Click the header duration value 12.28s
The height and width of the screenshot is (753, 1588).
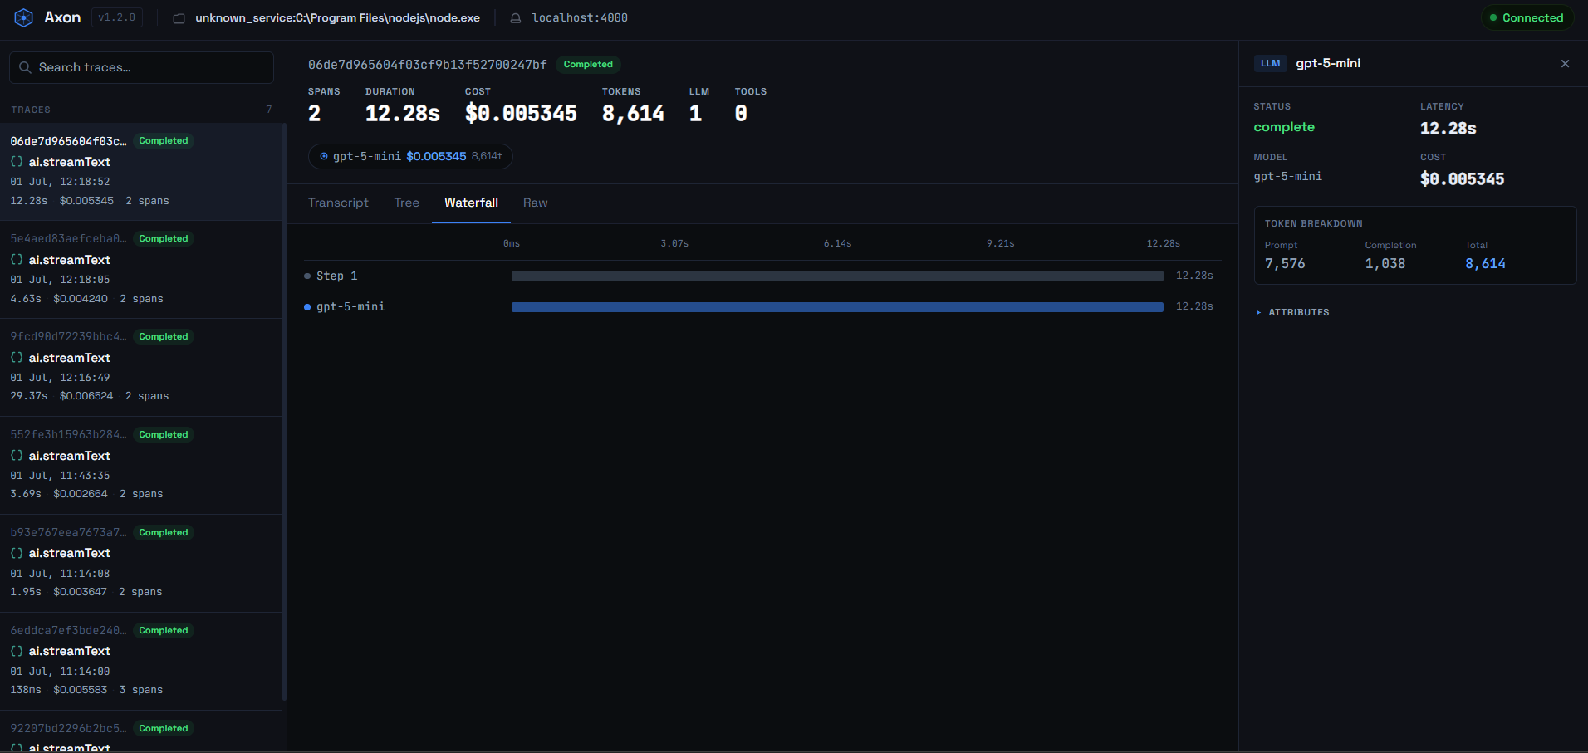(403, 114)
